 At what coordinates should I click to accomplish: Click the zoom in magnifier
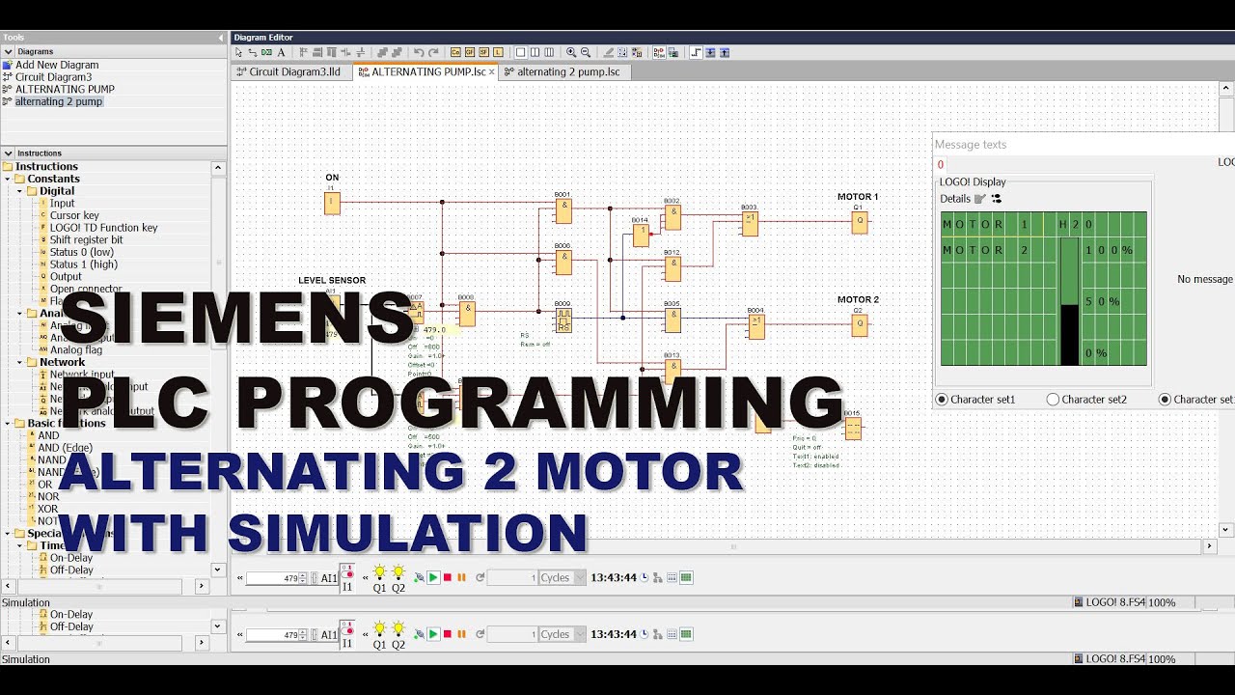point(571,52)
